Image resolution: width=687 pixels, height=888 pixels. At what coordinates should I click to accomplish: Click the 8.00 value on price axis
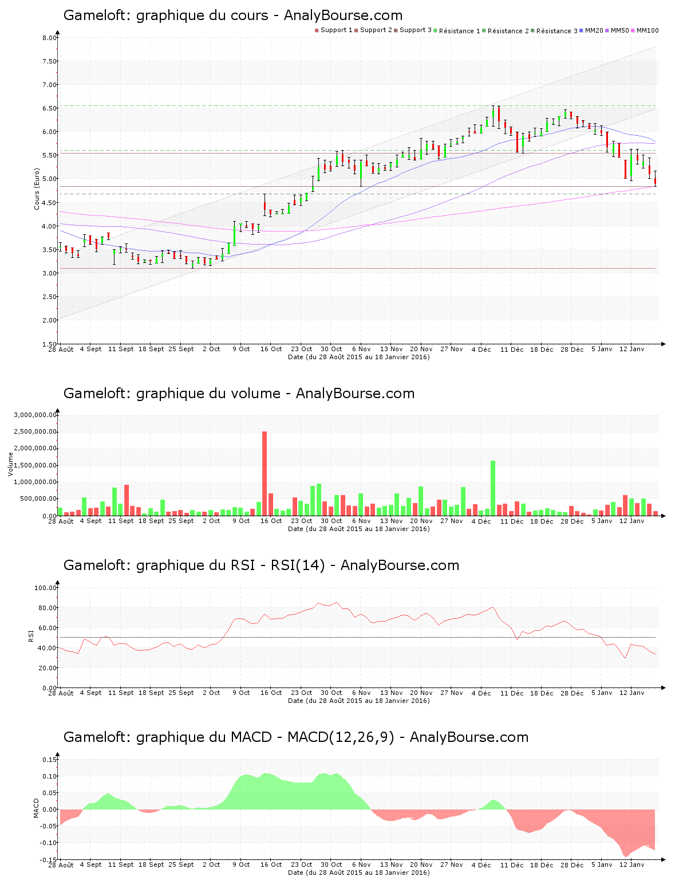[x=50, y=38]
